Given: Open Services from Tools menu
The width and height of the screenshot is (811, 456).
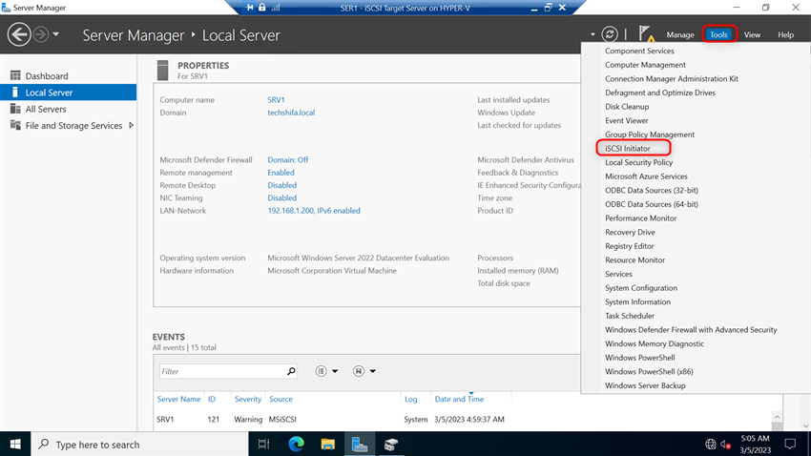Looking at the screenshot, I should point(618,274).
